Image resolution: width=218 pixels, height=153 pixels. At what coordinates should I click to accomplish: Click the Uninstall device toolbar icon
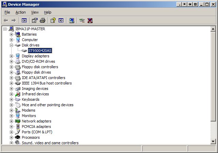(90, 20)
